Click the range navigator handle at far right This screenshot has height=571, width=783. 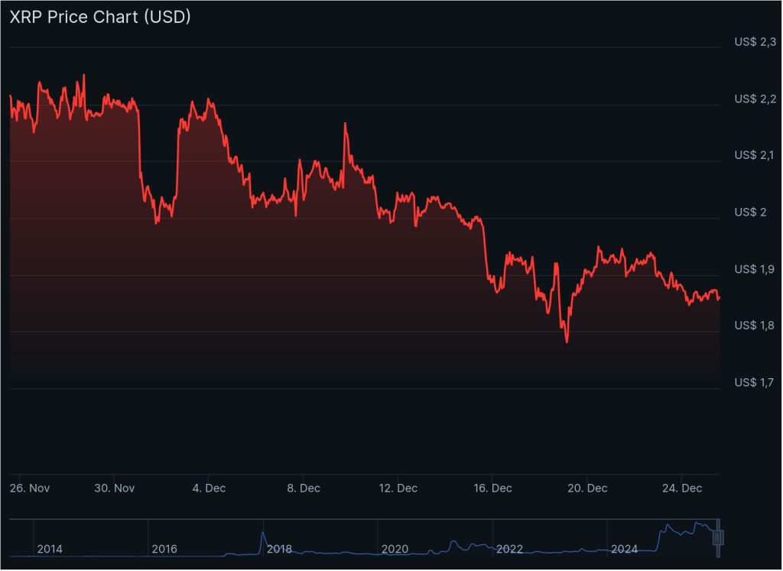[x=719, y=538]
